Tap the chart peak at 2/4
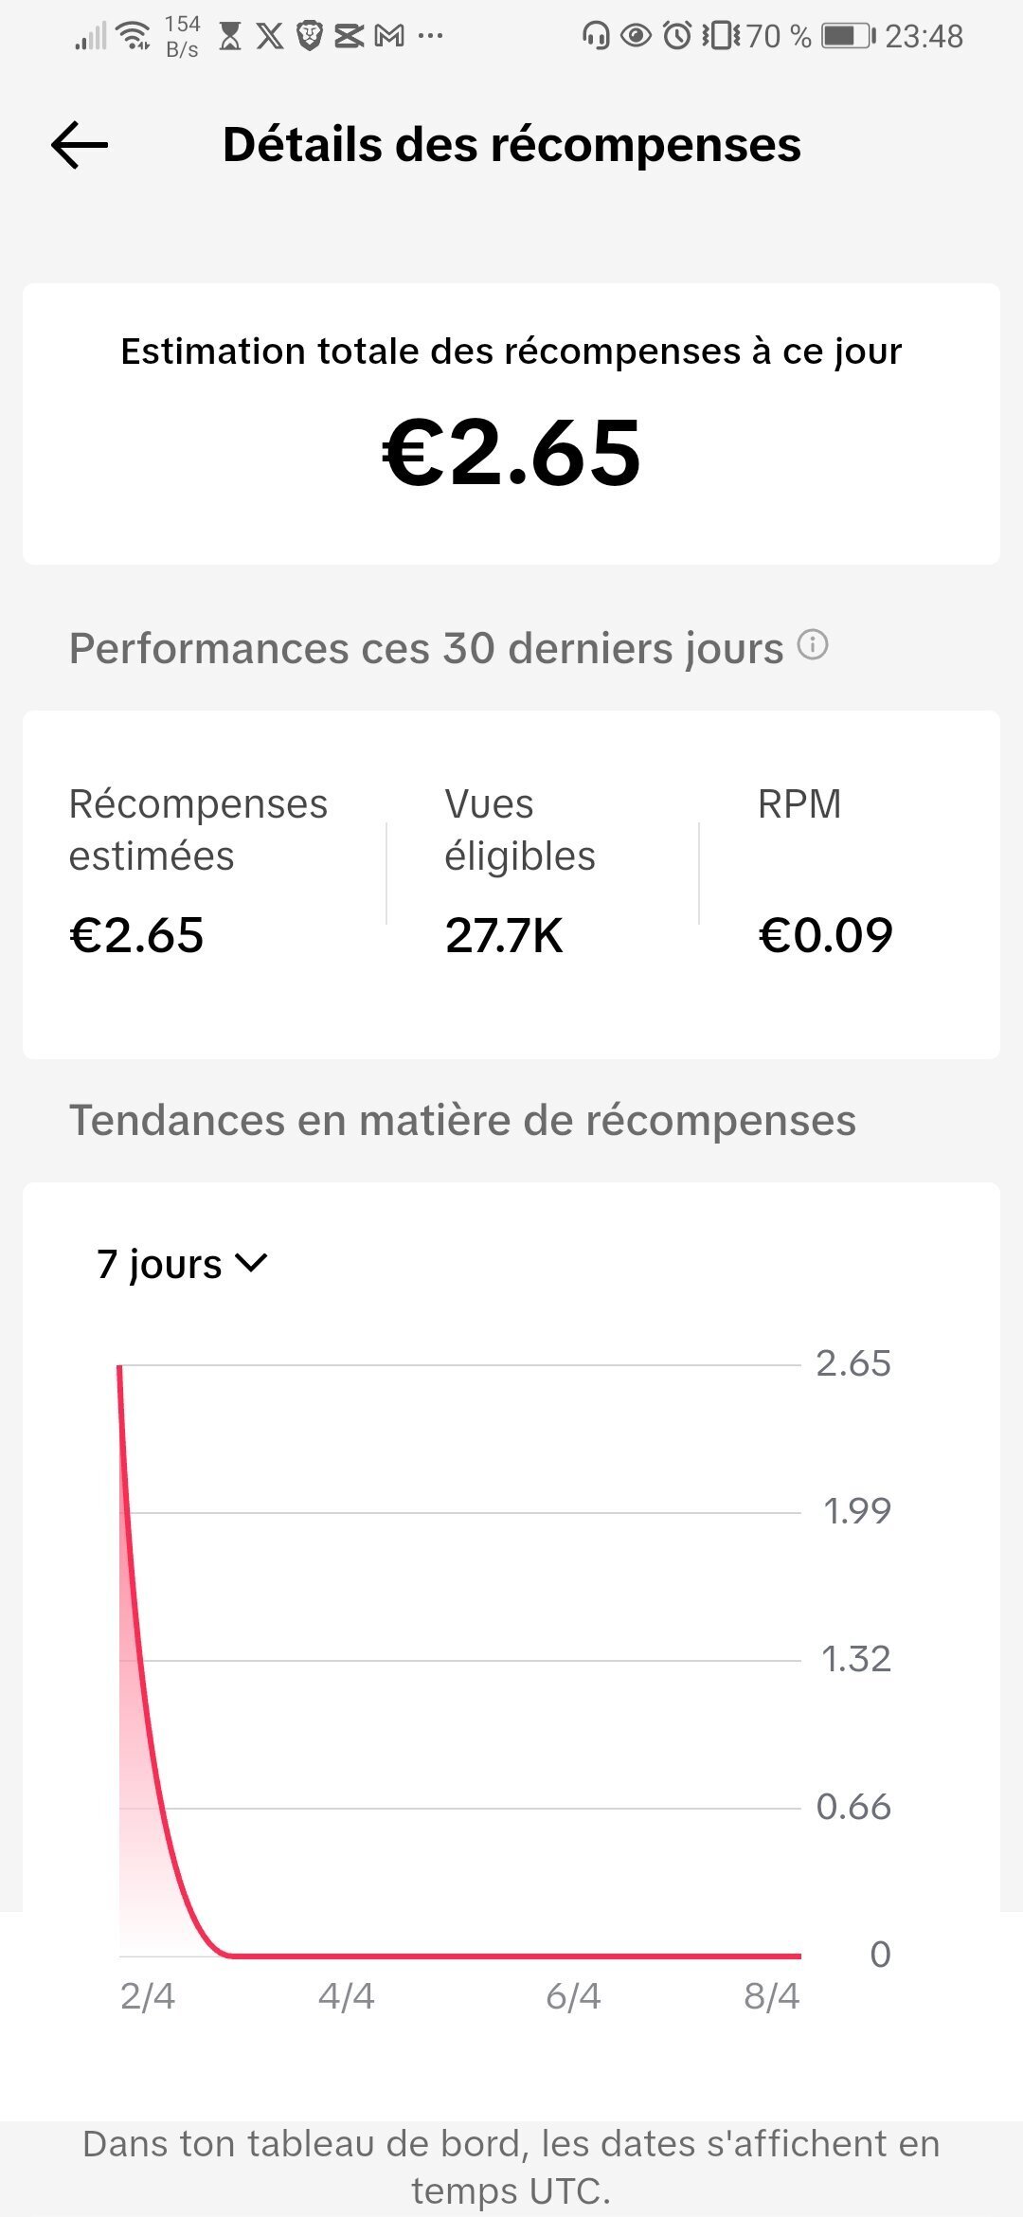 [x=119, y=1367]
